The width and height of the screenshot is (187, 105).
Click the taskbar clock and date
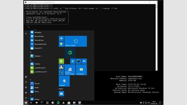(154, 102)
